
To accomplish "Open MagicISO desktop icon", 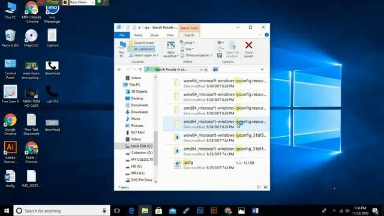I will (31, 38).
